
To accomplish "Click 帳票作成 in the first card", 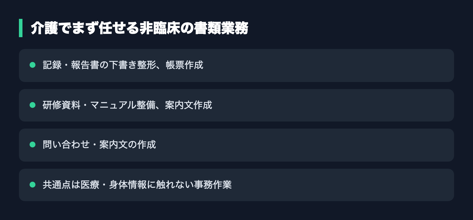I will (x=184, y=65).
